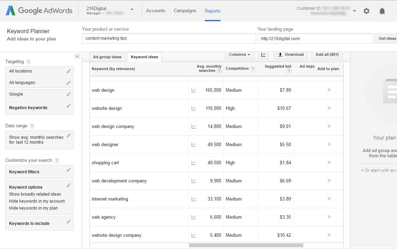Add shopping cart keyword to plan
The height and width of the screenshot is (249, 397).
coord(329,163)
